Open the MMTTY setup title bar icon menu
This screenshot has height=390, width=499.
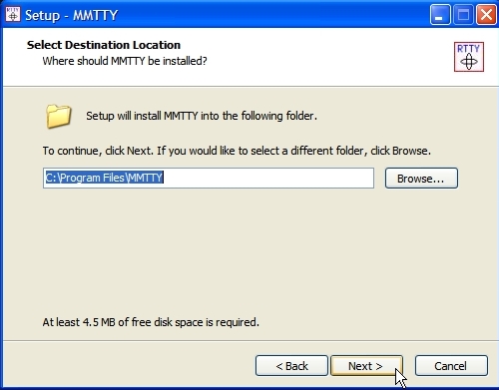13,15
